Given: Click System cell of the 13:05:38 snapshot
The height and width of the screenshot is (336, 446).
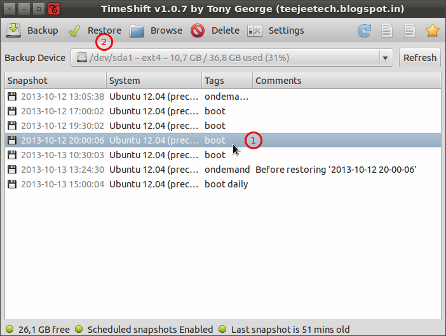Looking at the screenshot, I should click(x=154, y=97).
